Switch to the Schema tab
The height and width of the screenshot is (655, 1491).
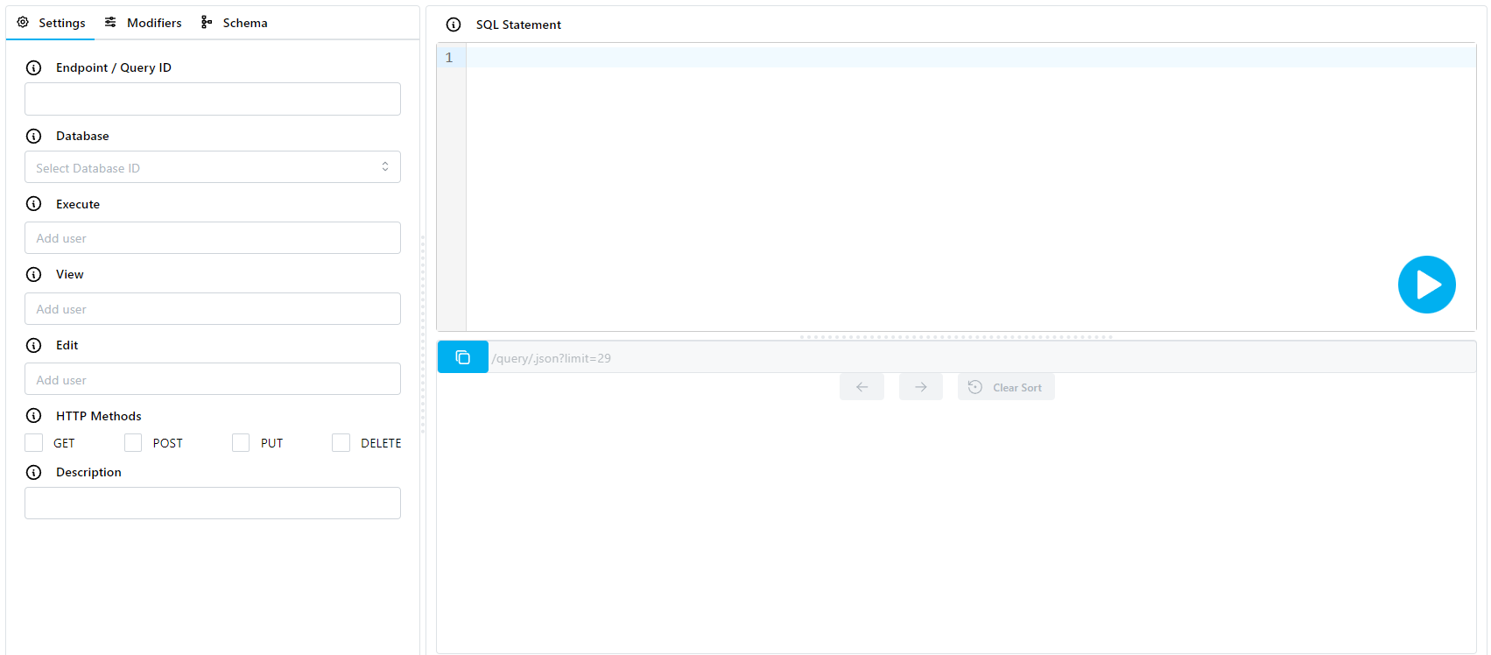235,23
